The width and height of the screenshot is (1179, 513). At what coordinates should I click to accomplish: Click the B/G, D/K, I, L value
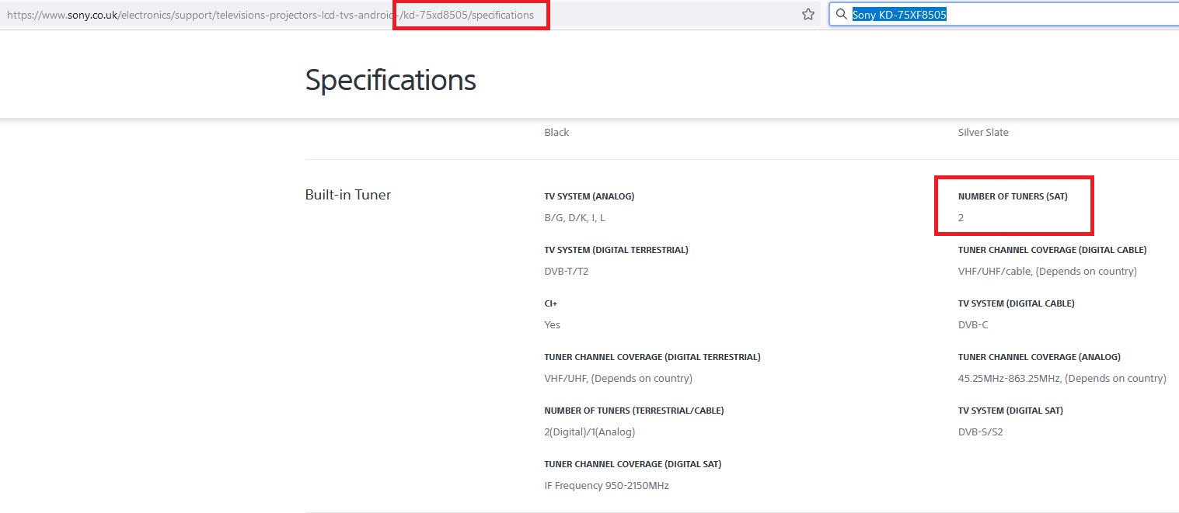[x=574, y=218]
